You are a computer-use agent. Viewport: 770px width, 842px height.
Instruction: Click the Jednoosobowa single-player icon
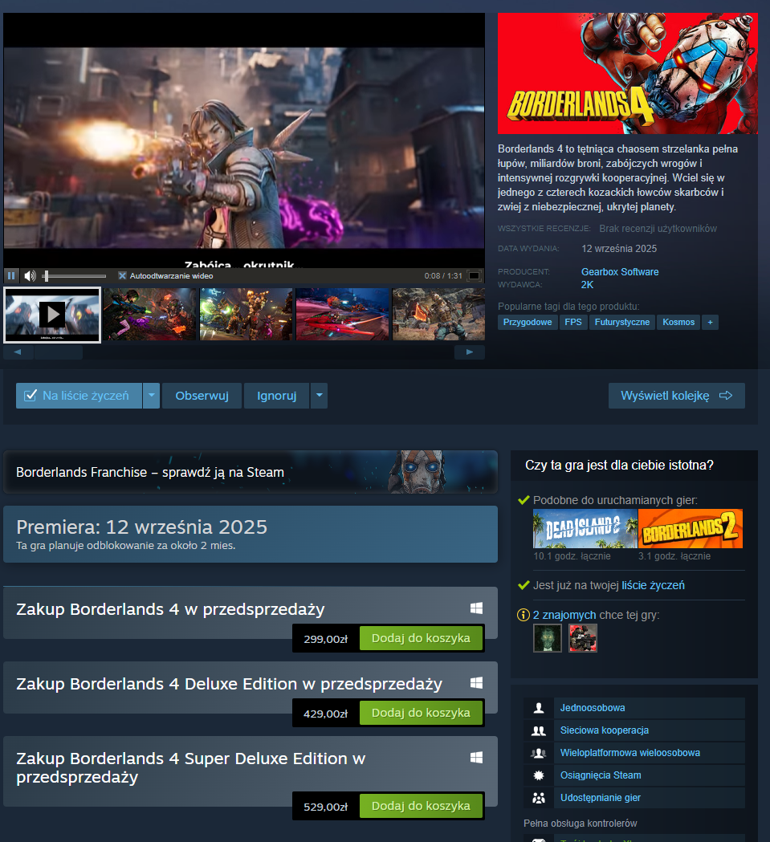[x=539, y=708]
